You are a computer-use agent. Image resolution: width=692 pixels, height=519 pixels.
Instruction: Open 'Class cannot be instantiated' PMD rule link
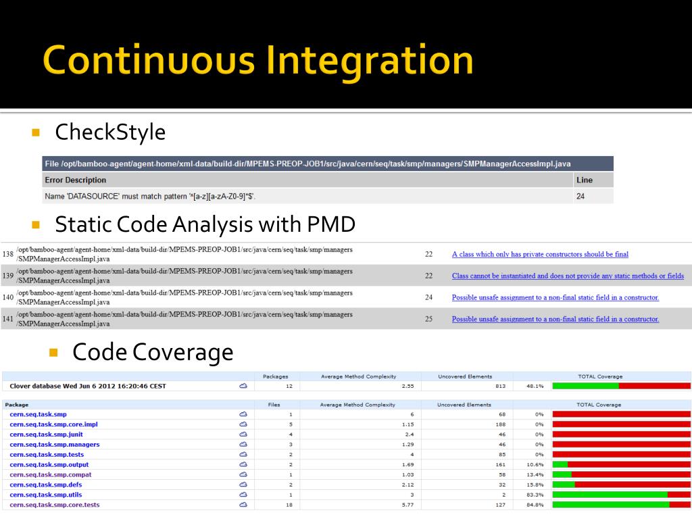pyautogui.click(x=568, y=276)
